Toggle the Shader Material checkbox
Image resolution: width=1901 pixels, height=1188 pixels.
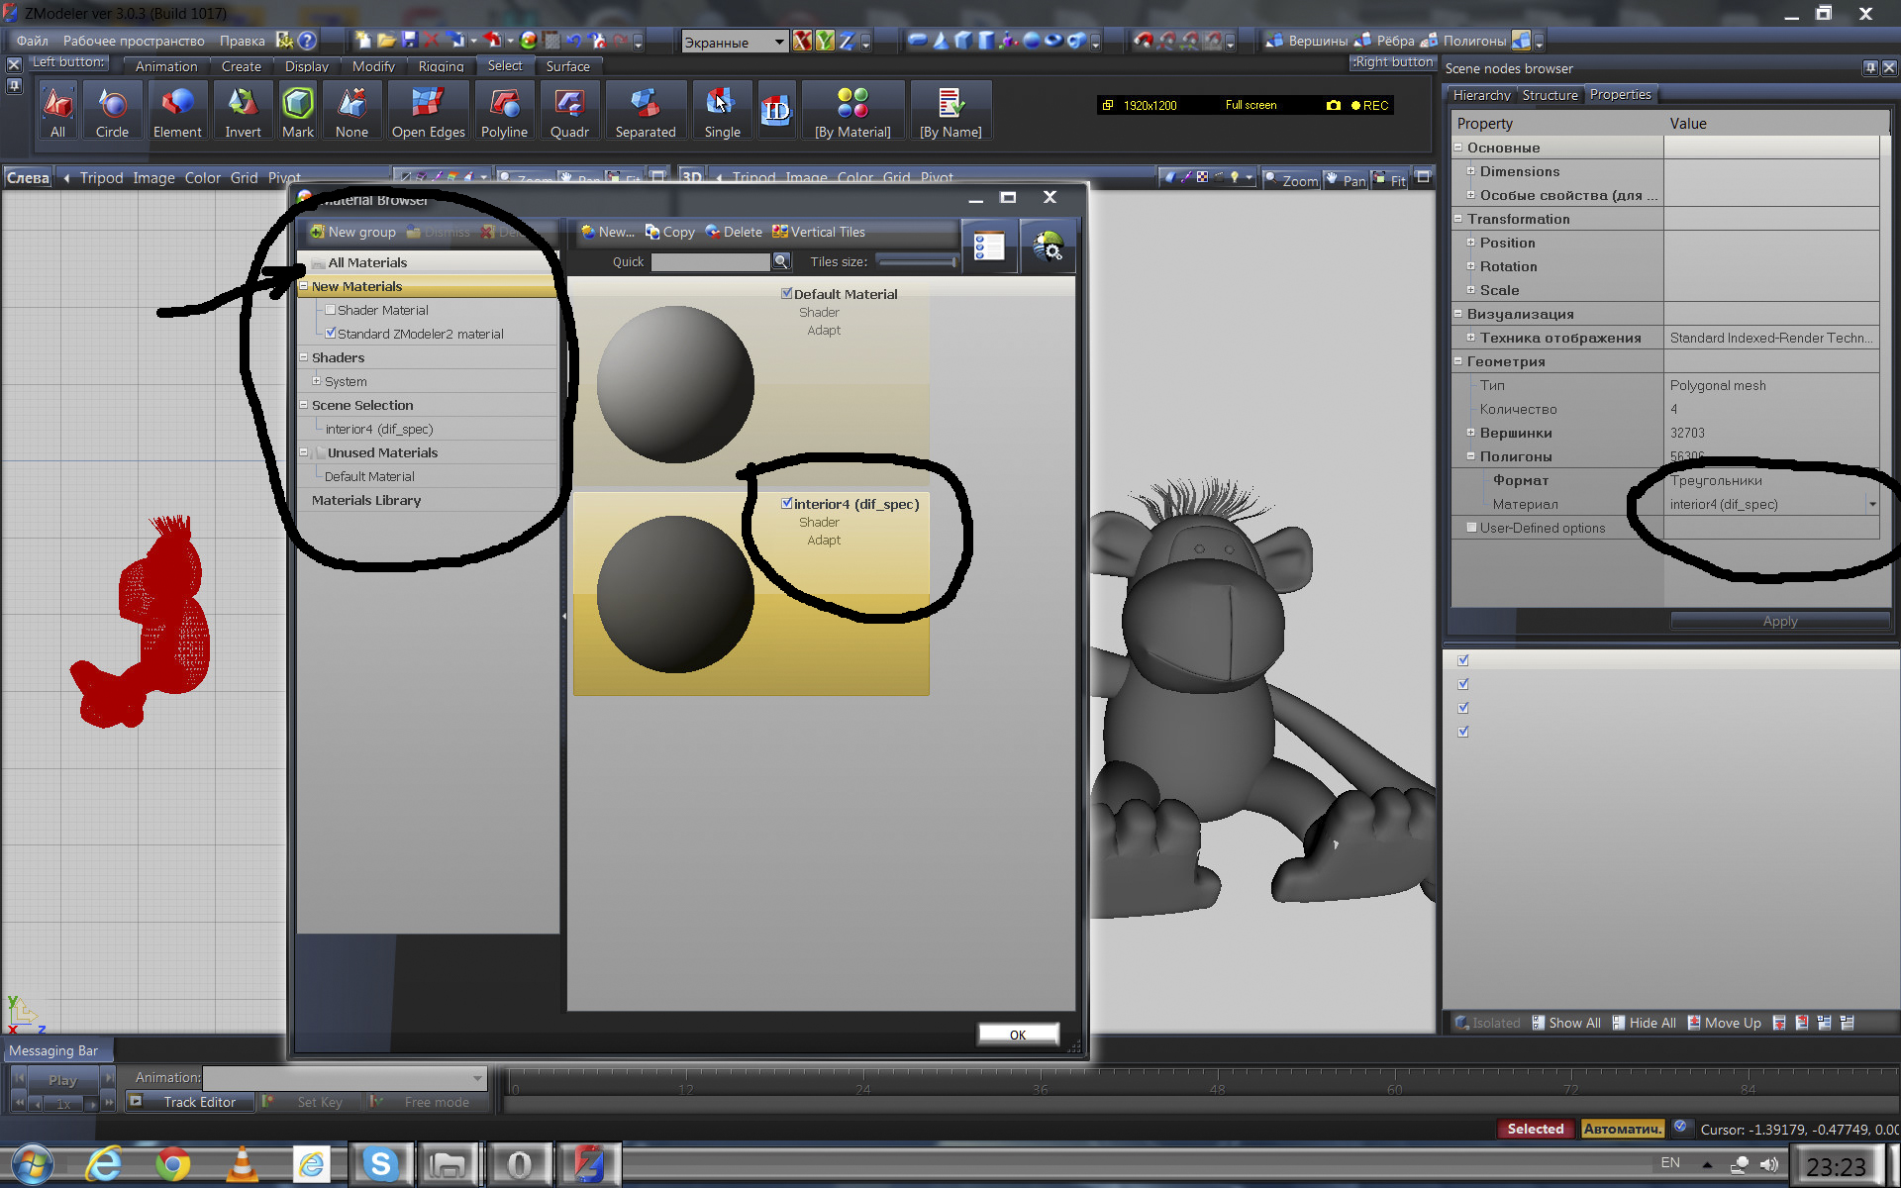(331, 310)
